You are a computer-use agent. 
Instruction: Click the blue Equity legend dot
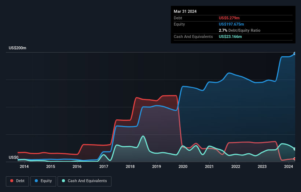[x=36, y=181]
